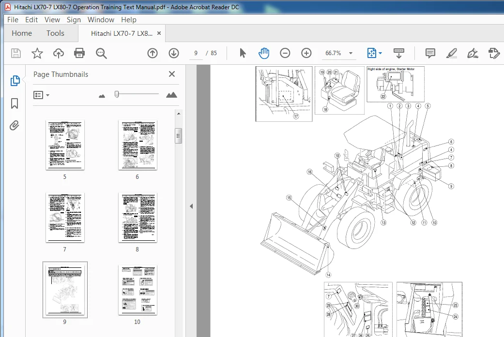The width and height of the screenshot is (504, 337).
Task: Click the stamp tool at toolbar end
Action: click(x=494, y=53)
